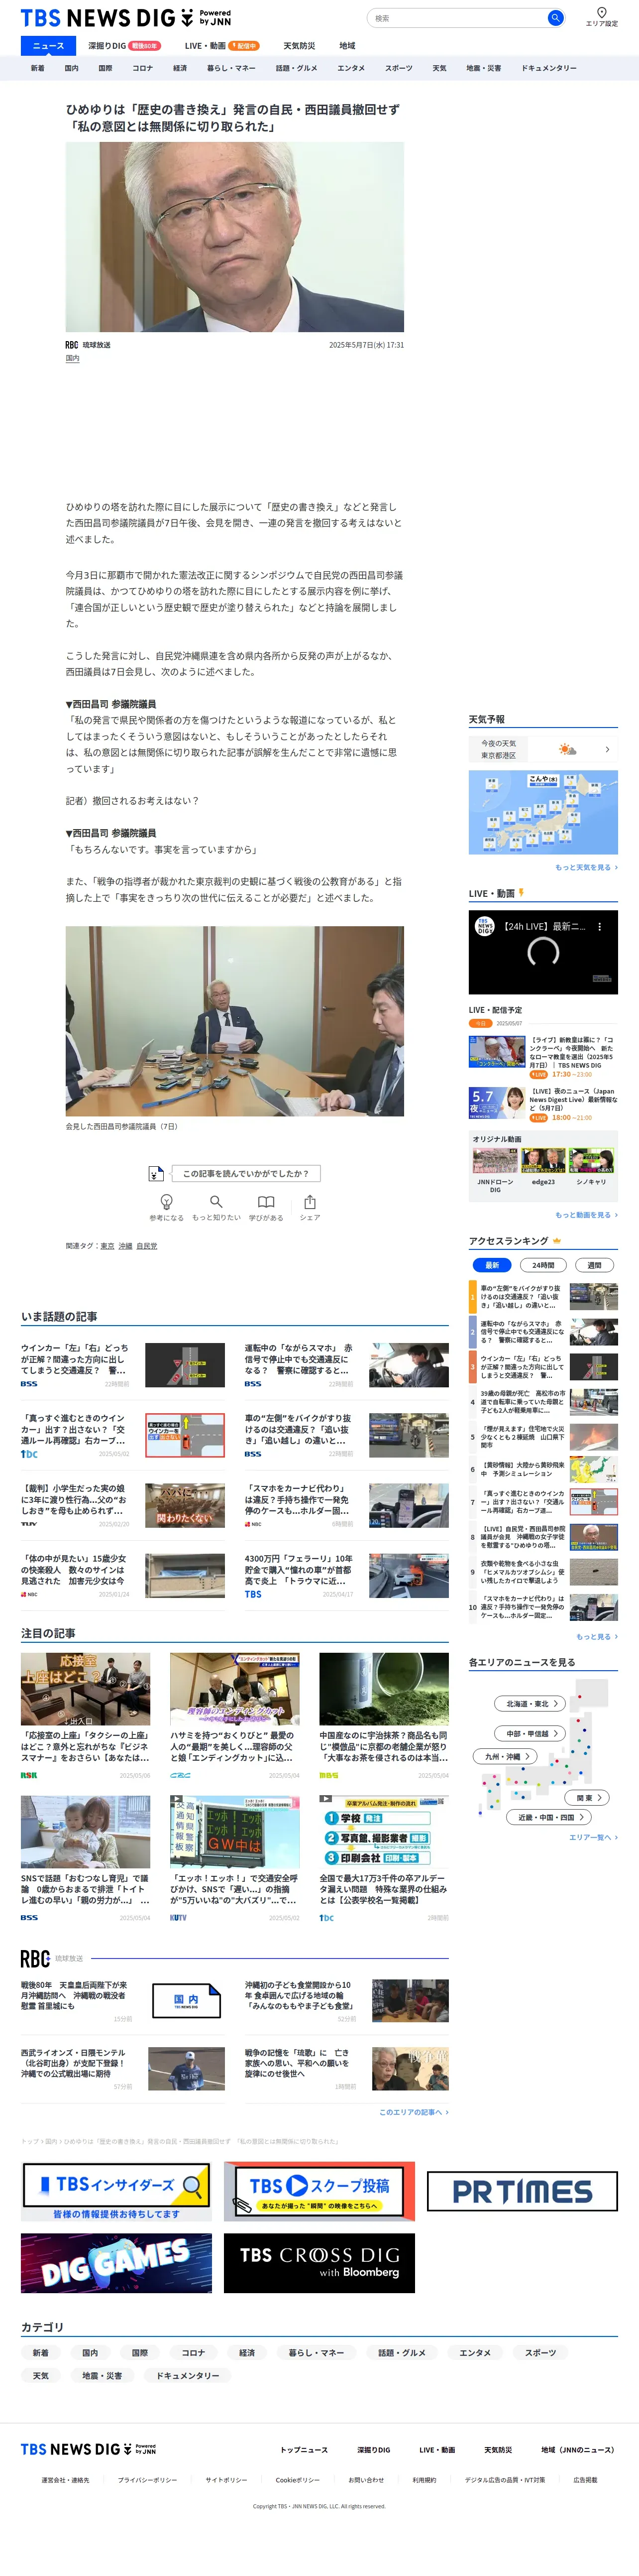Open the 利用規約 footer link
Viewport: 639px width, 2576px height.
click(x=424, y=2480)
